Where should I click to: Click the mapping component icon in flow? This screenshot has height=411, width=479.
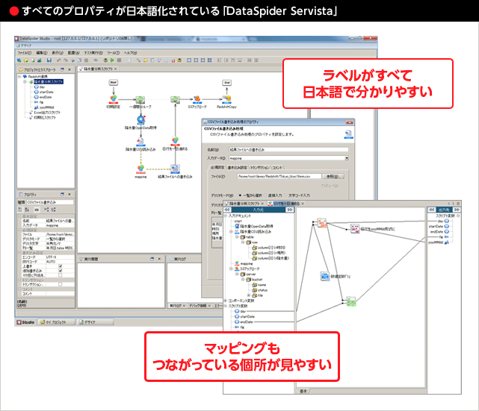click(x=140, y=169)
